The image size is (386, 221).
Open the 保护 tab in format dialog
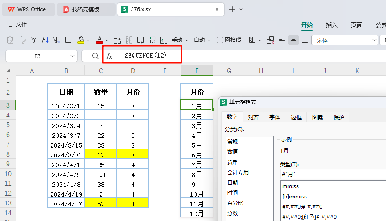coord(339,117)
